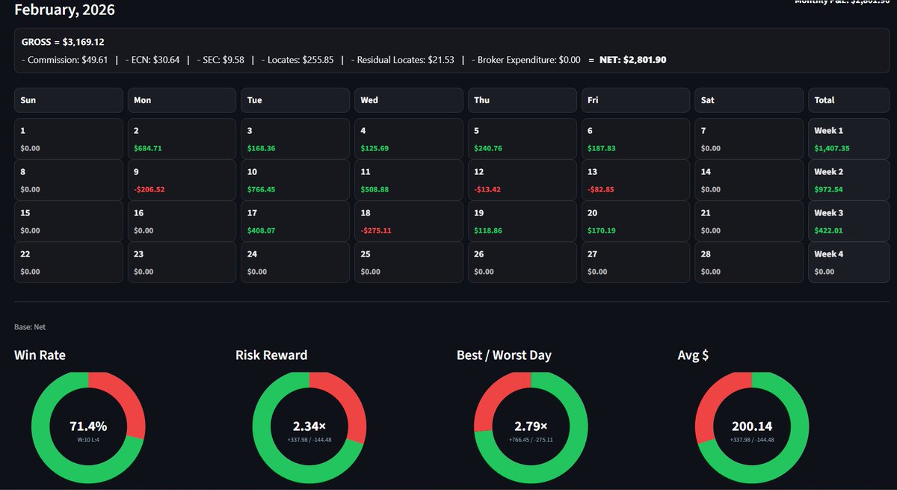Open the February 26 calendar cell
This screenshot has width=897, height=490.
pyautogui.click(x=523, y=262)
